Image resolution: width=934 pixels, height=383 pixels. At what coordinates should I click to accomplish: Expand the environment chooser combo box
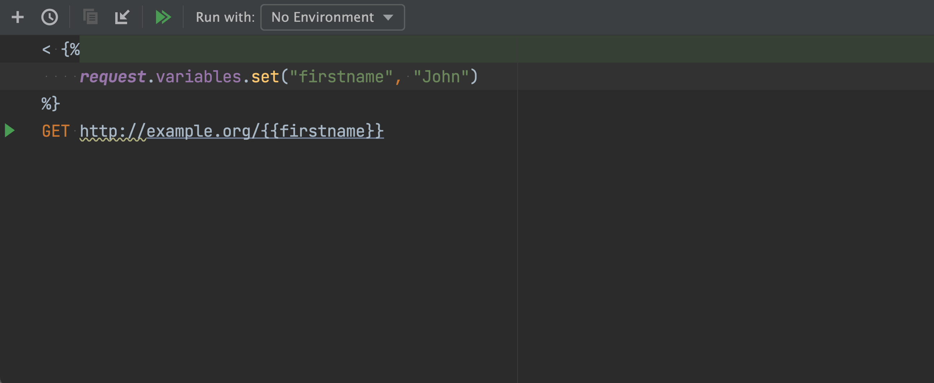click(332, 17)
